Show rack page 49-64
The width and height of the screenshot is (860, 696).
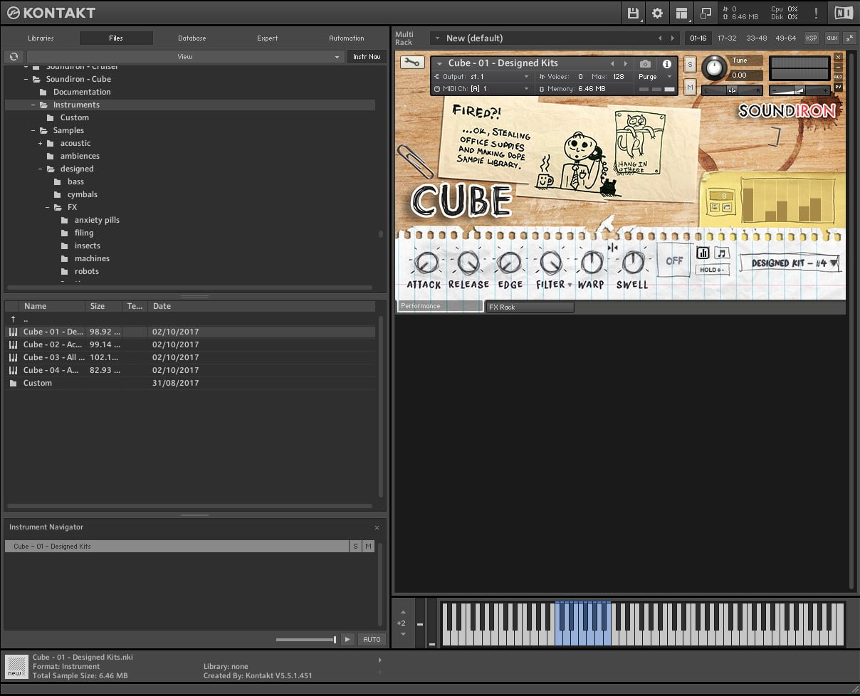point(785,38)
